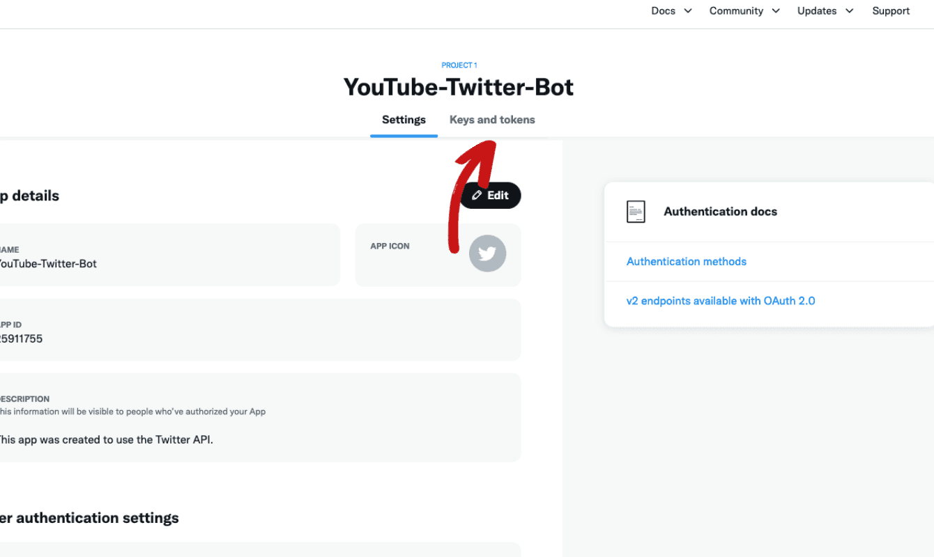Click the DESCRIPTION field label
Image resolution: width=934 pixels, height=557 pixels.
(x=24, y=400)
